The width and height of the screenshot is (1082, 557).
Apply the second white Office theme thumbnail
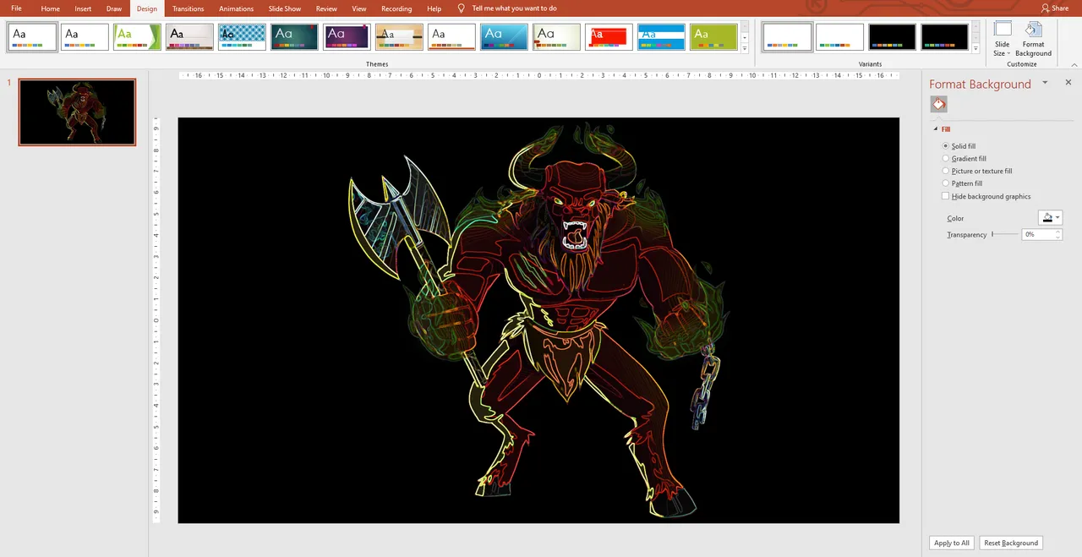coord(85,36)
